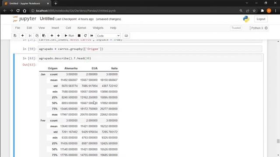
Task: Insert a cell below with the plus icon
Action: (22, 36)
